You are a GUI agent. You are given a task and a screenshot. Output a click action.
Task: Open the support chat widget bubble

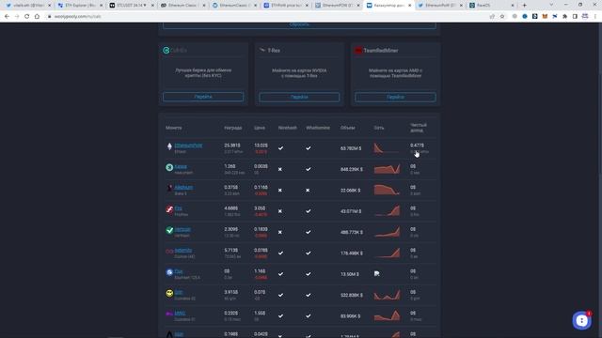[581, 320]
